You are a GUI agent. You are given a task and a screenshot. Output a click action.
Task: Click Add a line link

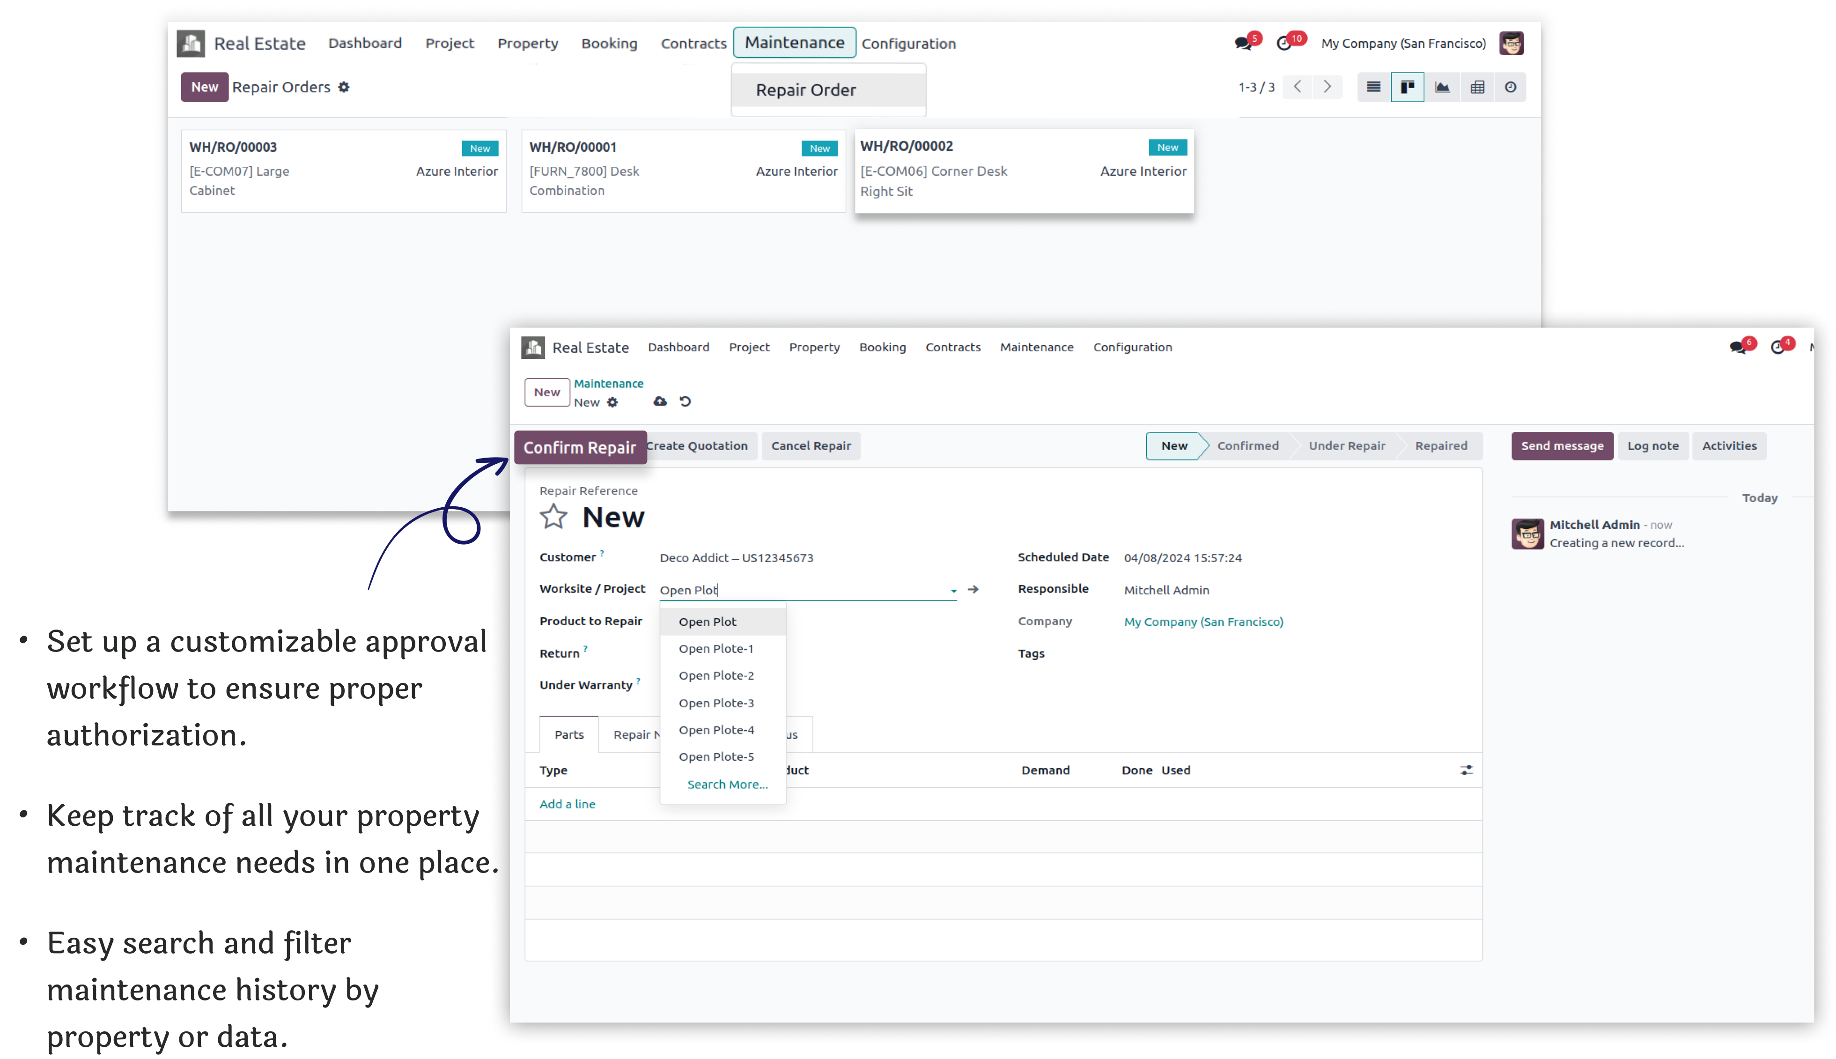567,804
